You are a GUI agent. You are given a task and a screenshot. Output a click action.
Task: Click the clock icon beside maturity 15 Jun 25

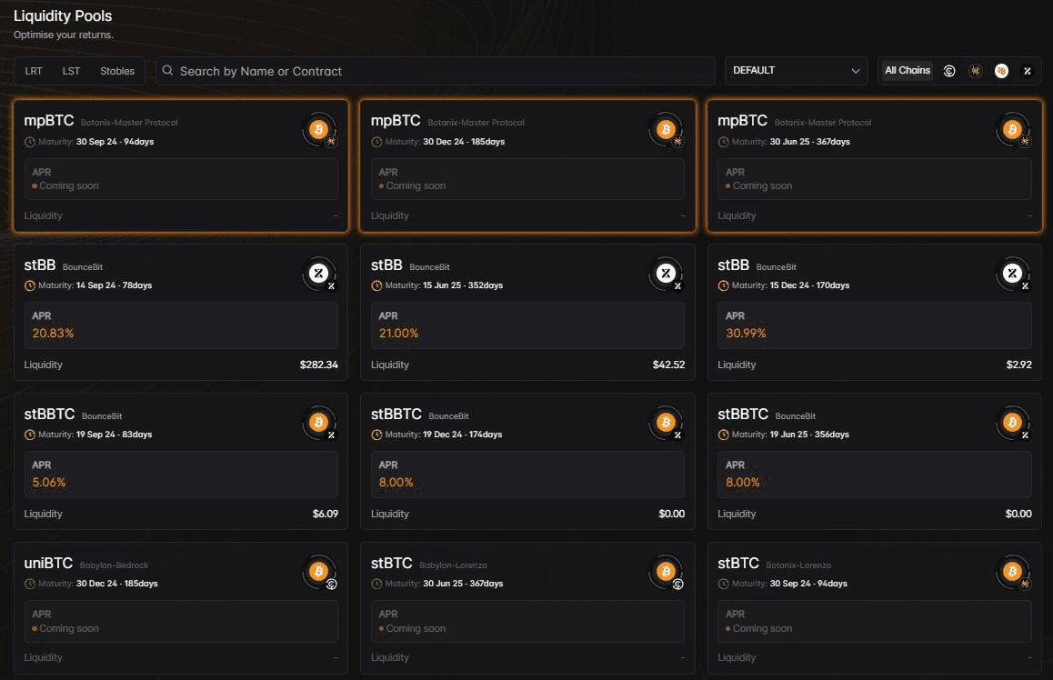(376, 285)
